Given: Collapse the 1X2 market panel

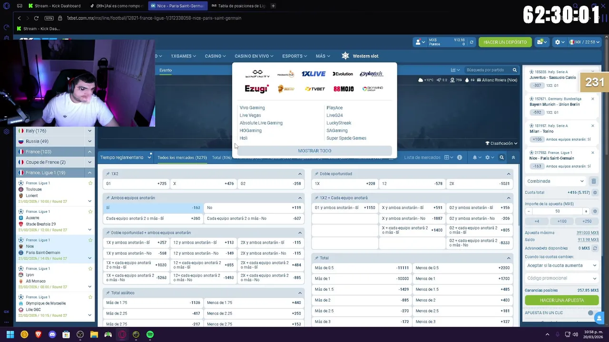Looking at the screenshot, I should [300, 174].
